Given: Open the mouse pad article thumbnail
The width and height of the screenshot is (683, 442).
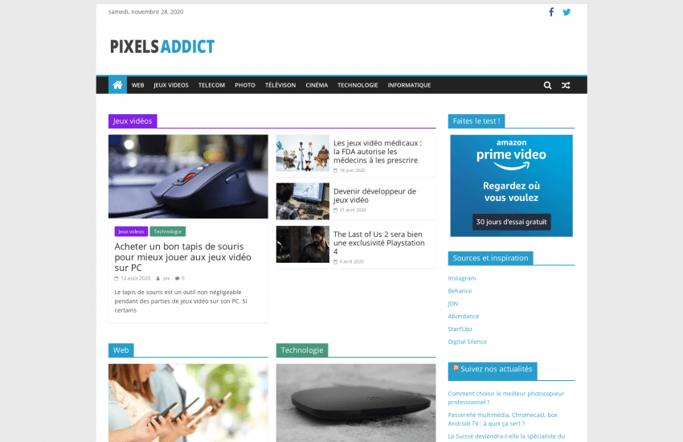Looking at the screenshot, I should 188,176.
